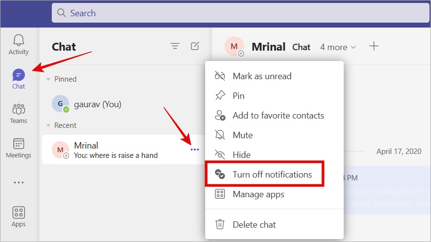This screenshot has width=431, height=242.
Task: Click the filter chats icon
Action: [175, 46]
